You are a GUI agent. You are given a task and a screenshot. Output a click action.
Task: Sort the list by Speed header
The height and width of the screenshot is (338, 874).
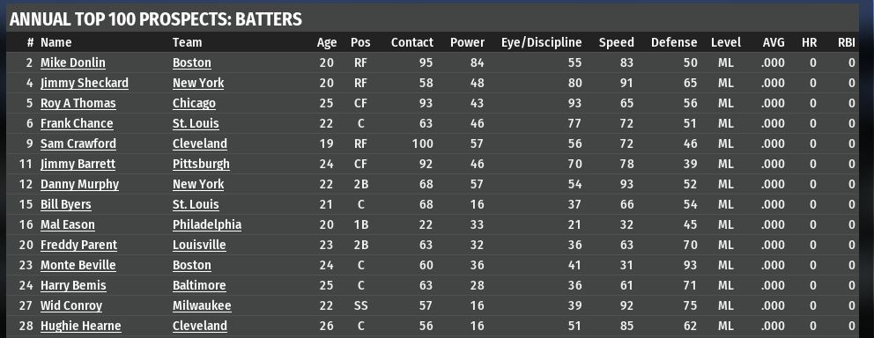tap(616, 42)
